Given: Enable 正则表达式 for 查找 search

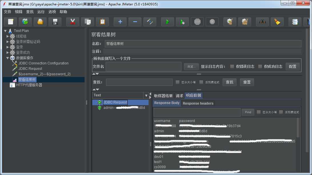Looking at the screenshot, I should point(201,82).
